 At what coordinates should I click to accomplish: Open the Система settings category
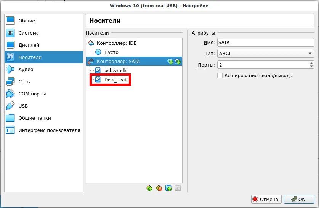coord(44,33)
